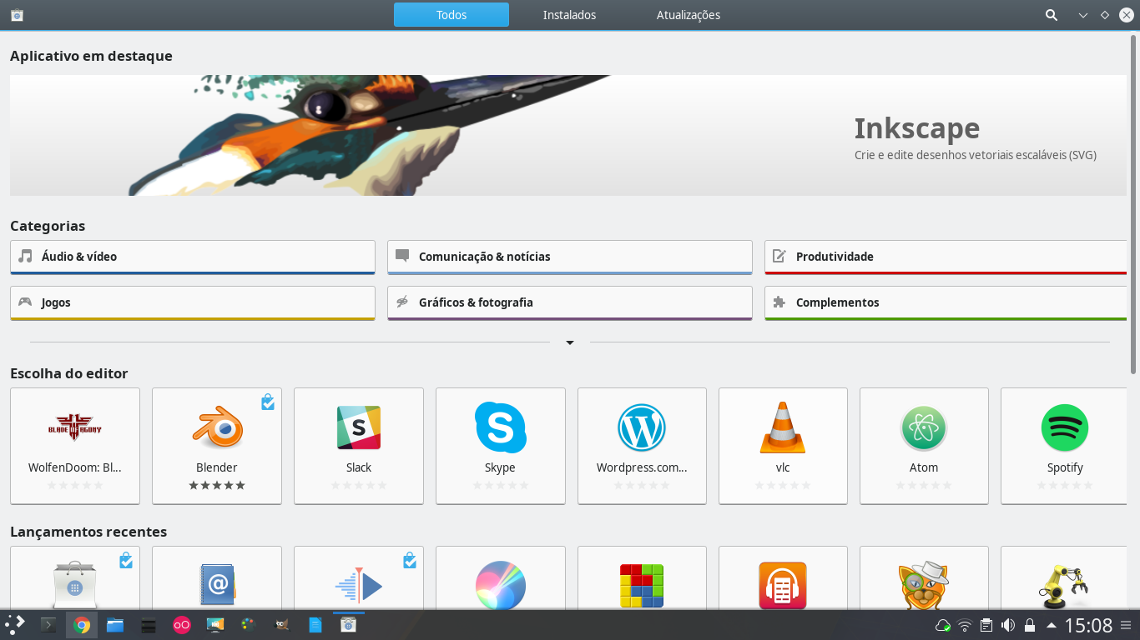Open the cat with hat app

click(924, 577)
